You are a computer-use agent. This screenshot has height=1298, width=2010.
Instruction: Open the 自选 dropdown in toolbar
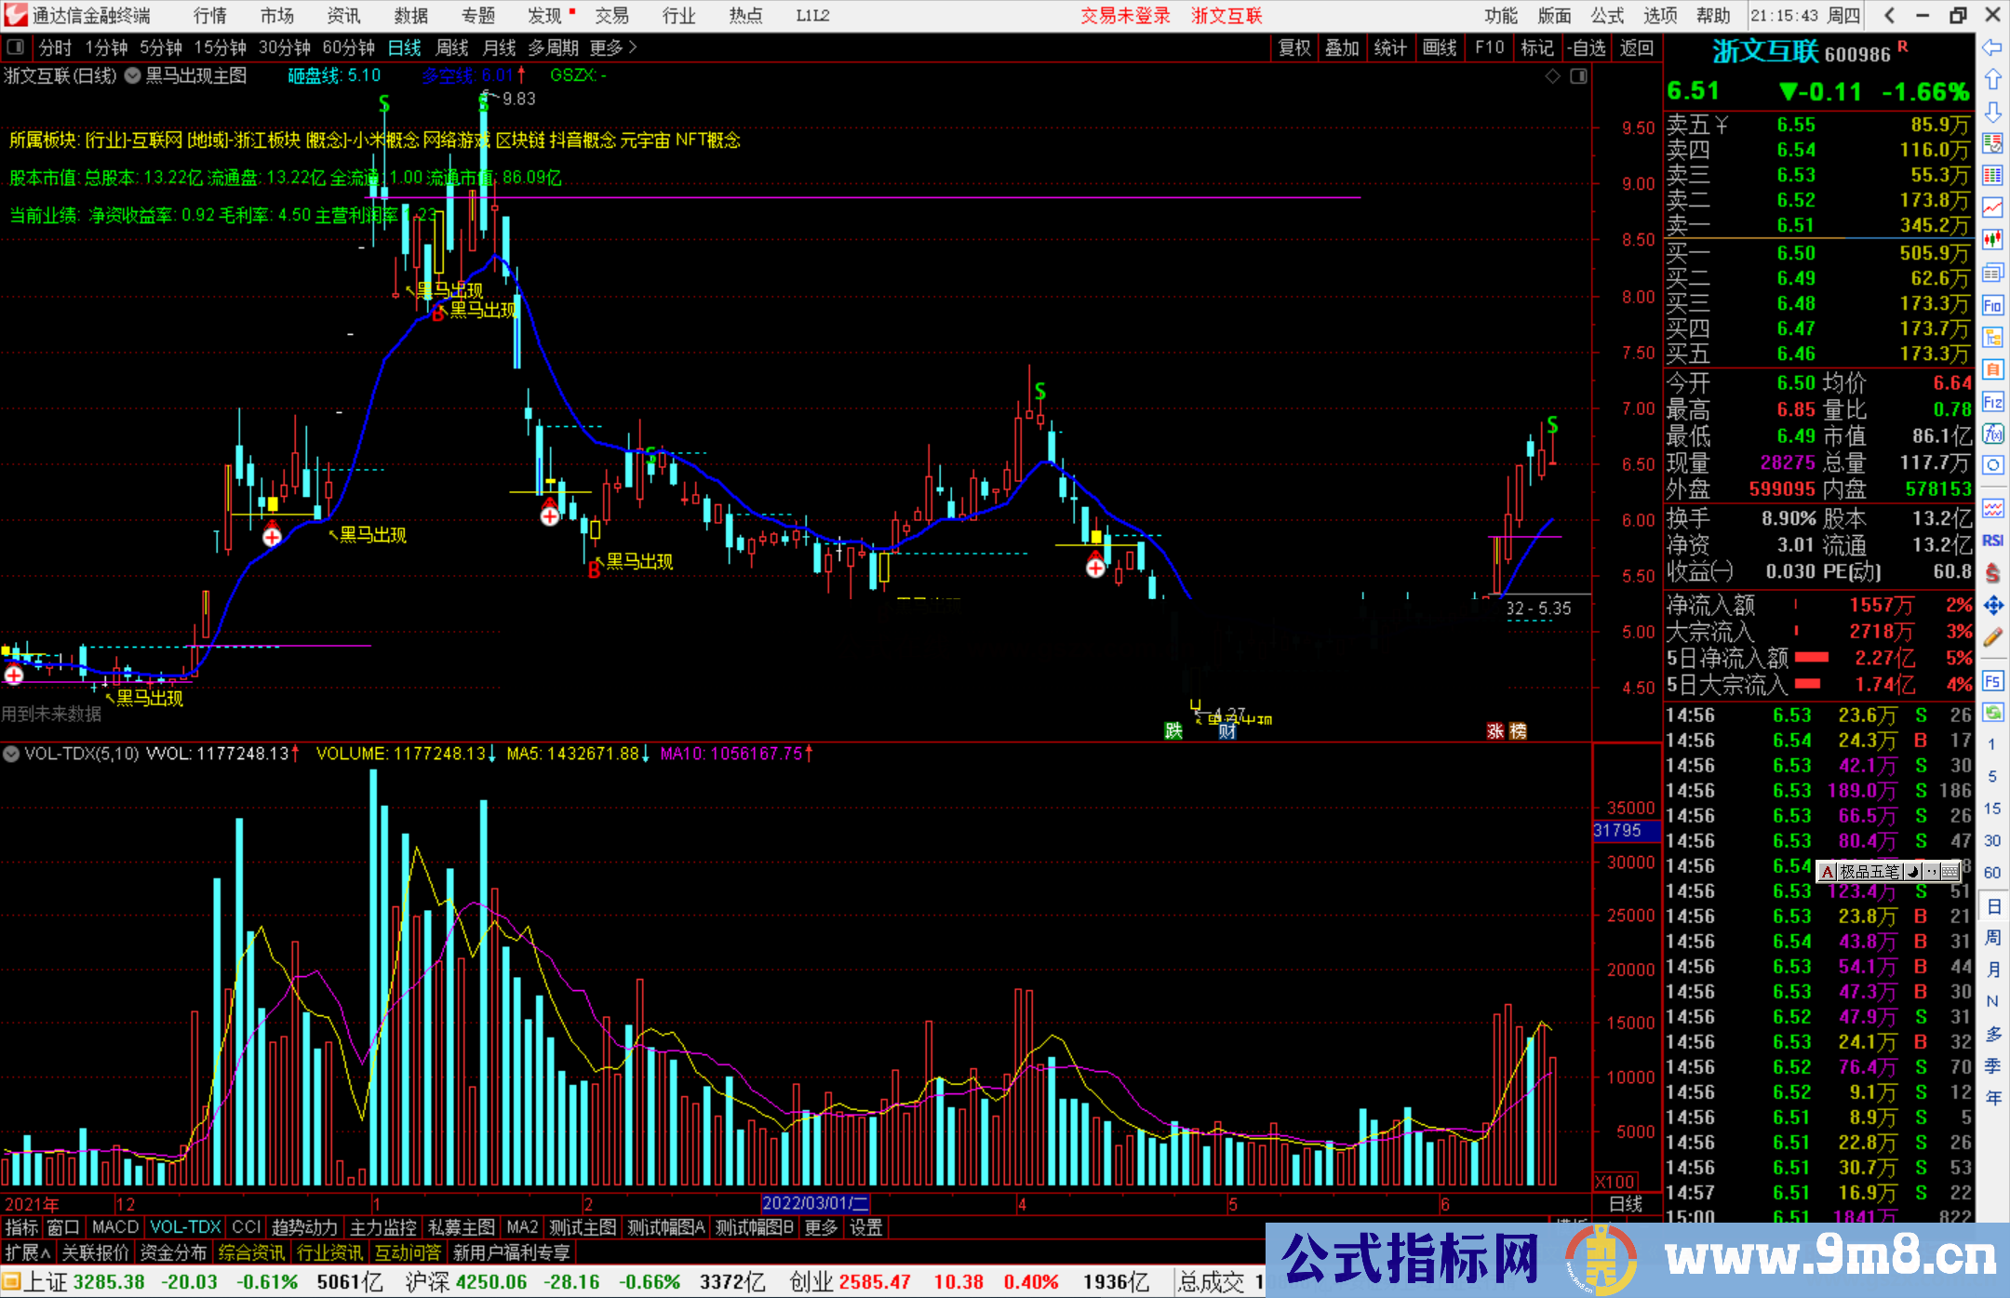(1586, 47)
